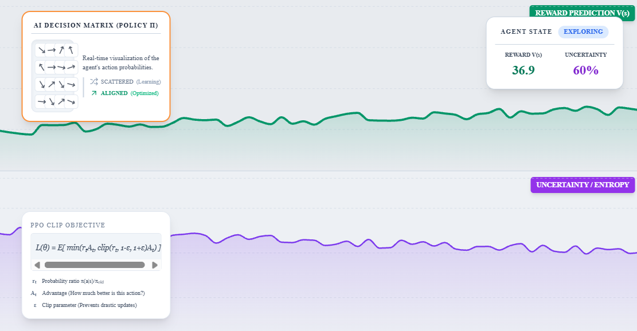Click the second arrow cell in the matrix's third row
Viewport: 637px width, 331px height.
point(51,85)
